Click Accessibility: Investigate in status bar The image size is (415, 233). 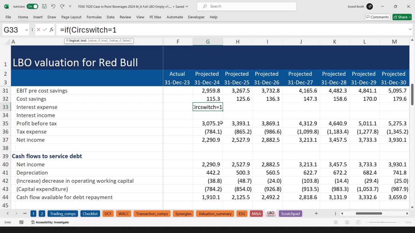(50, 222)
